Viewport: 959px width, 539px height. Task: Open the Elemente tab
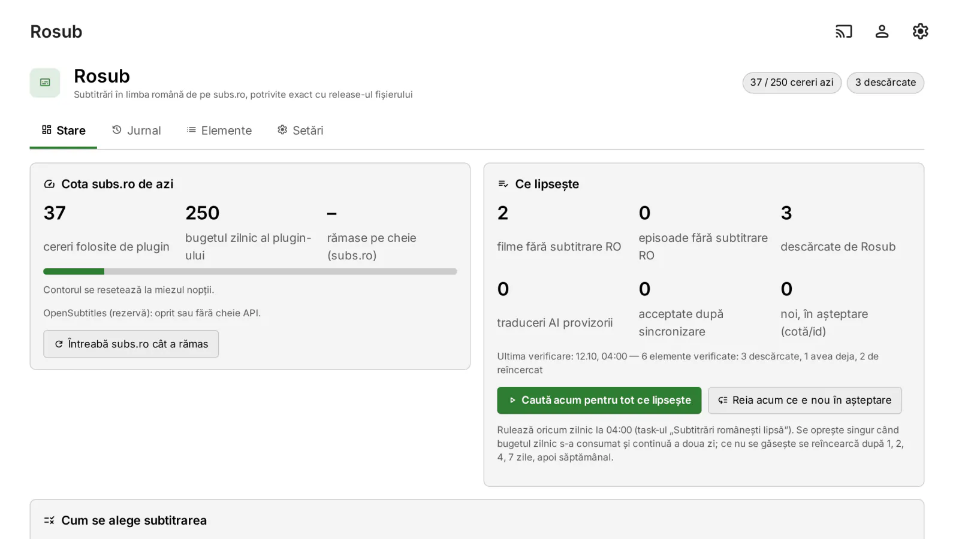coord(219,131)
